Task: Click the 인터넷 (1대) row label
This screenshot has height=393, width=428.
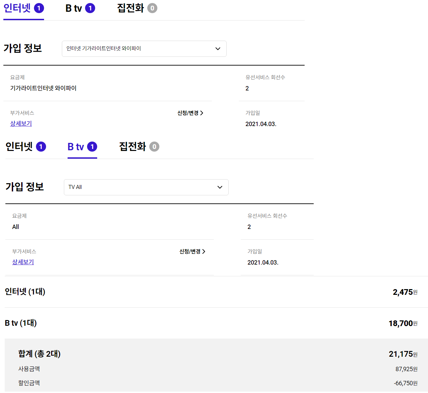Action: point(25,291)
